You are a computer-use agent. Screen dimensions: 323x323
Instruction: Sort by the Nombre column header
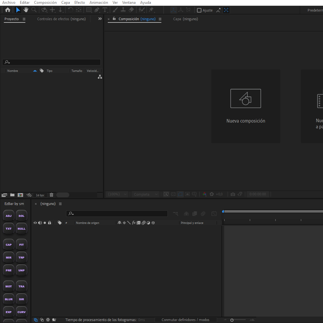13,71
